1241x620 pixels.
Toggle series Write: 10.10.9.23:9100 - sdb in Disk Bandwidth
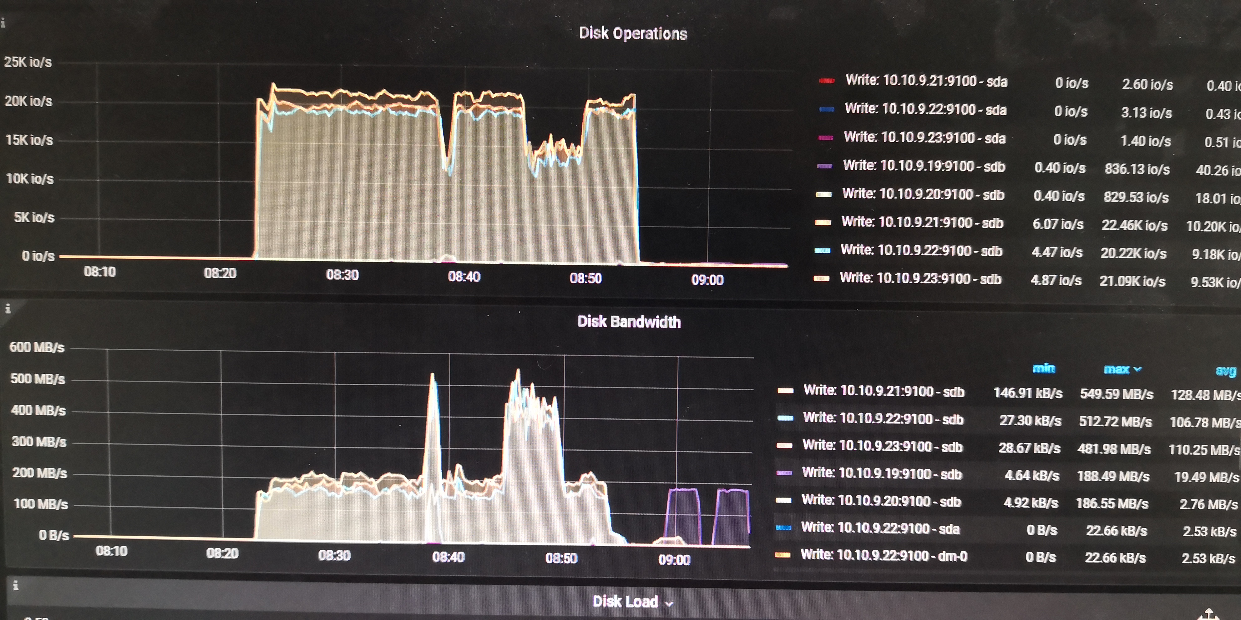click(882, 446)
